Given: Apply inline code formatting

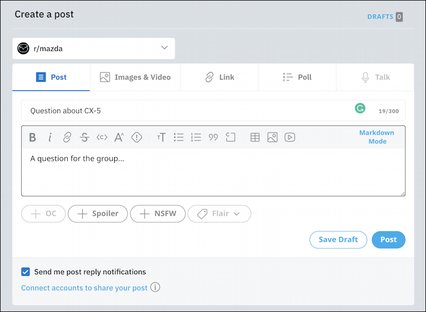Looking at the screenshot, I should click(x=102, y=137).
